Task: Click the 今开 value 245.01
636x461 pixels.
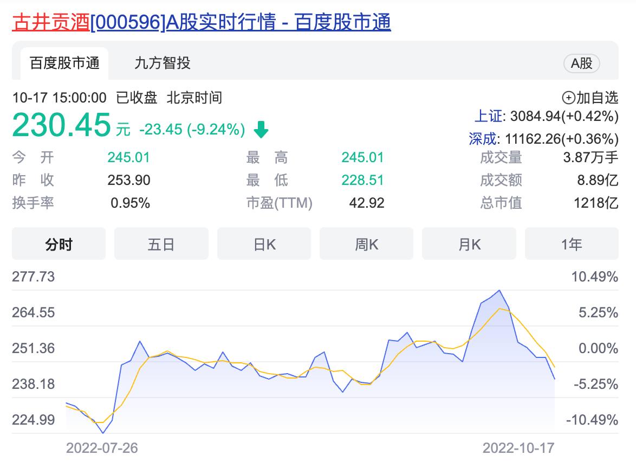Action: [x=128, y=157]
